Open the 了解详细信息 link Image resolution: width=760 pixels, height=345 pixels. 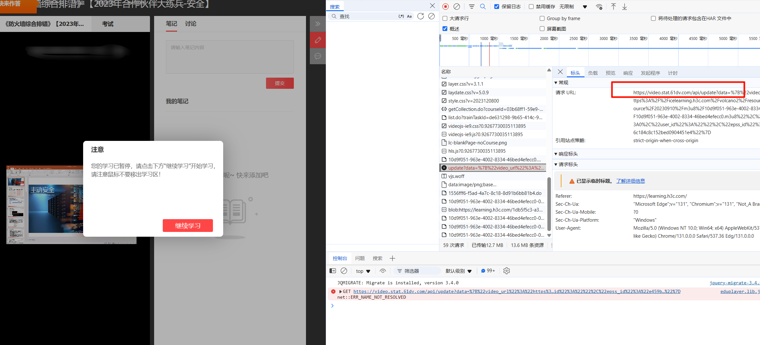(x=630, y=181)
